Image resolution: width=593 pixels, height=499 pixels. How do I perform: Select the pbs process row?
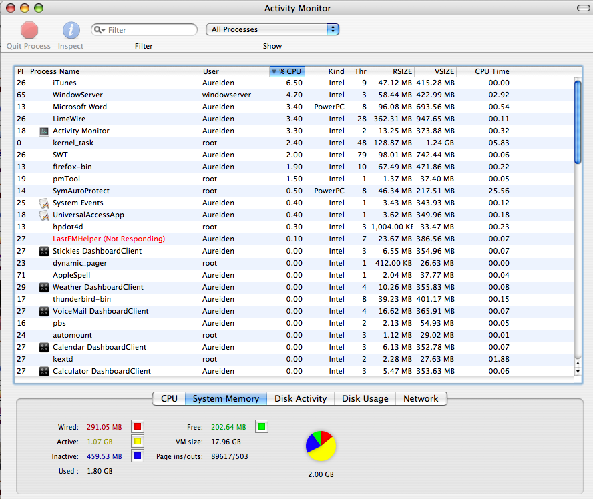tap(294, 323)
